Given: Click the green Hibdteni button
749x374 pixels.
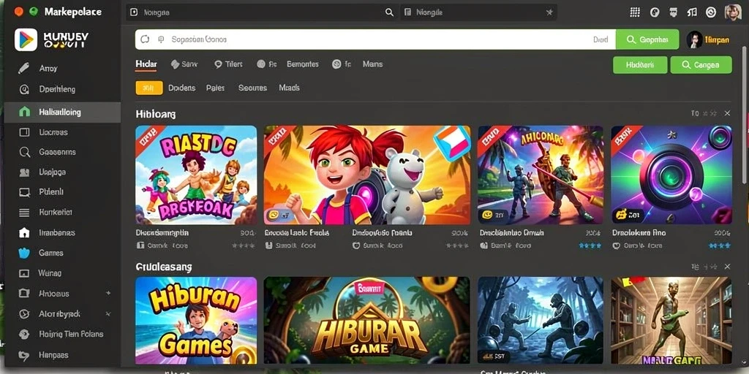Looking at the screenshot, I should [x=639, y=65].
